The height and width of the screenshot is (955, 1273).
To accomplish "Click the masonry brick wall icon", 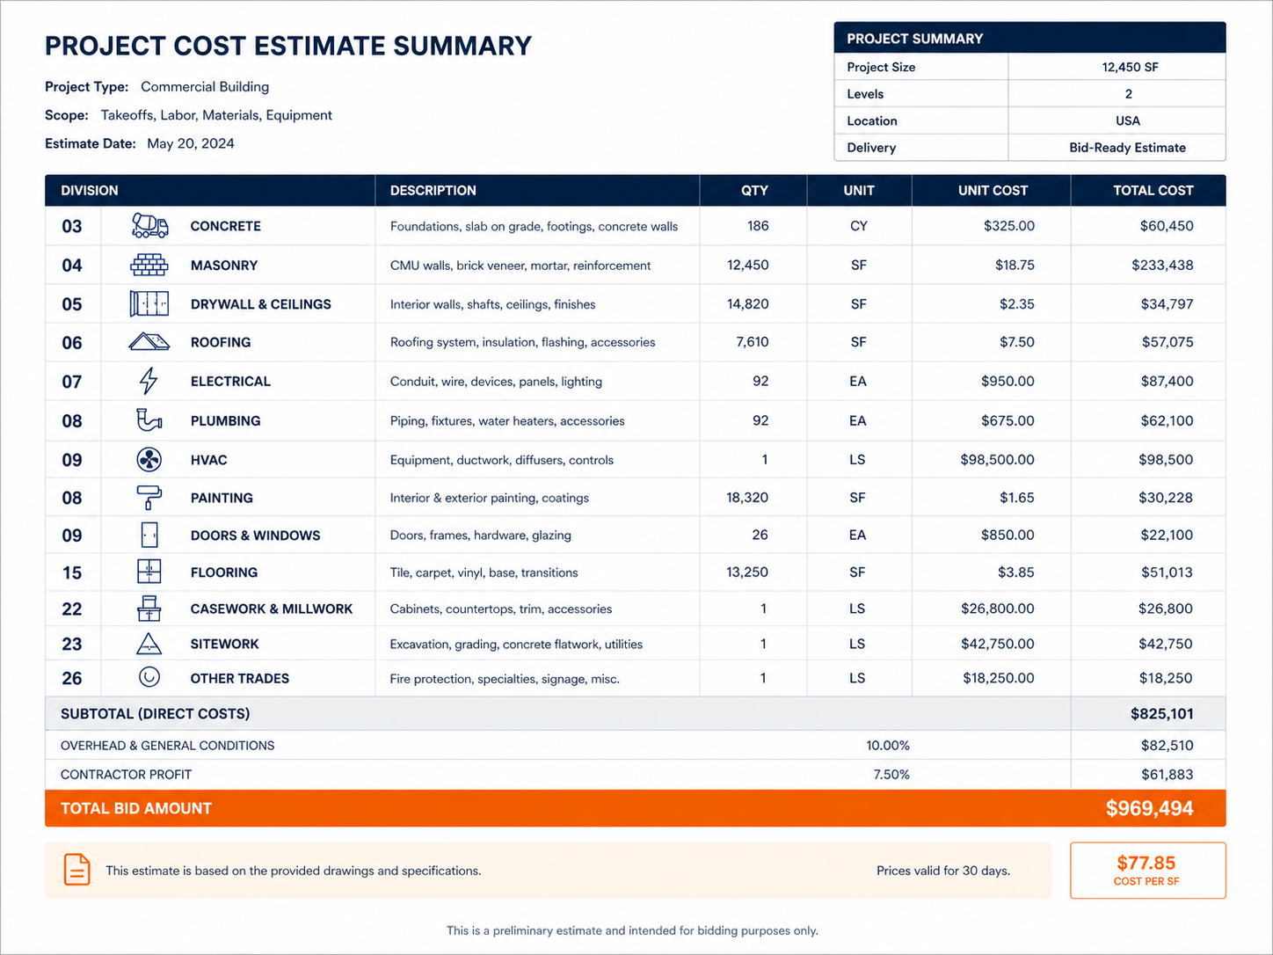I will [x=149, y=265].
